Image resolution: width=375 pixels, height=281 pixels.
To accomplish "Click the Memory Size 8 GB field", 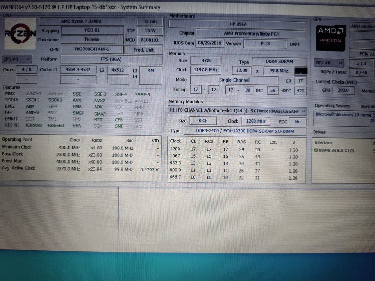I will click(x=206, y=61).
